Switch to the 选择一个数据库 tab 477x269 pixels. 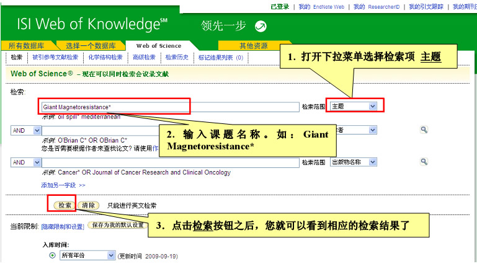(x=91, y=46)
